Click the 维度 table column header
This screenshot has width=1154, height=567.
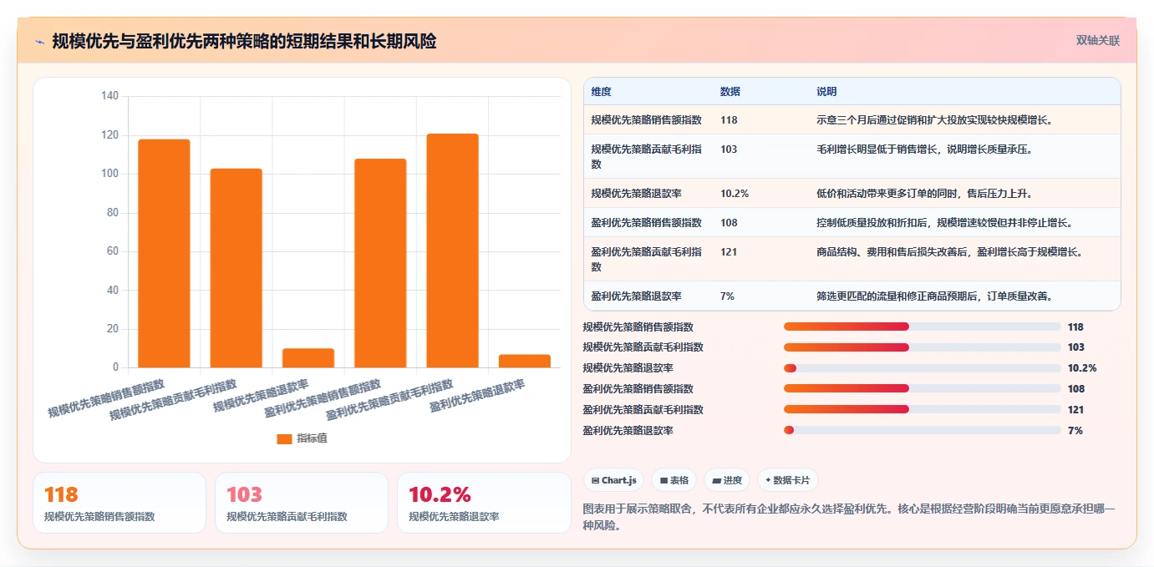(x=601, y=92)
